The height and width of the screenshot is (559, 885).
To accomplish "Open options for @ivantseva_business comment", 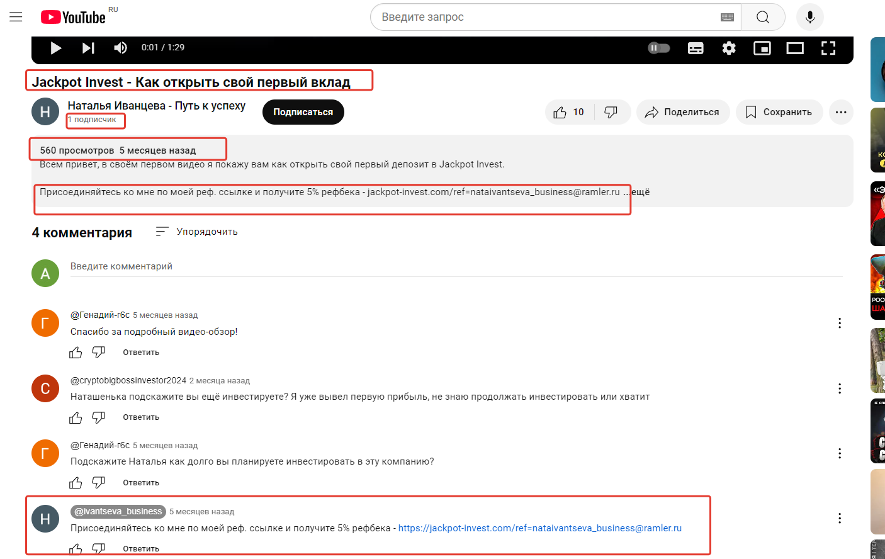I will click(x=840, y=518).
